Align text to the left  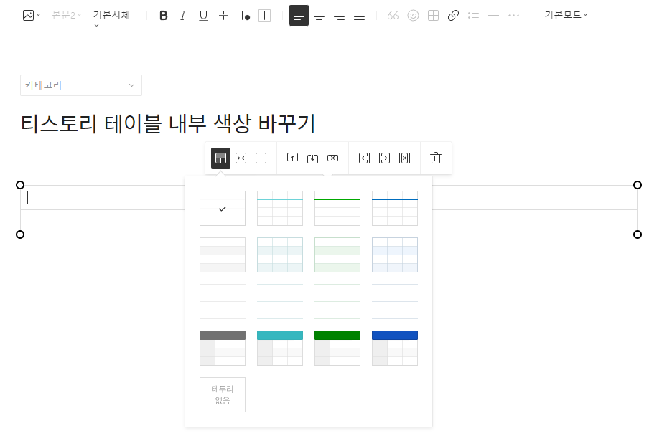[299, 16]
